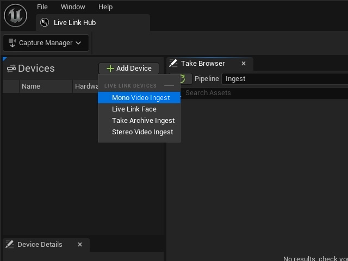
Task: Click the Device Details pencil tab icon
Action: point(10,244)
